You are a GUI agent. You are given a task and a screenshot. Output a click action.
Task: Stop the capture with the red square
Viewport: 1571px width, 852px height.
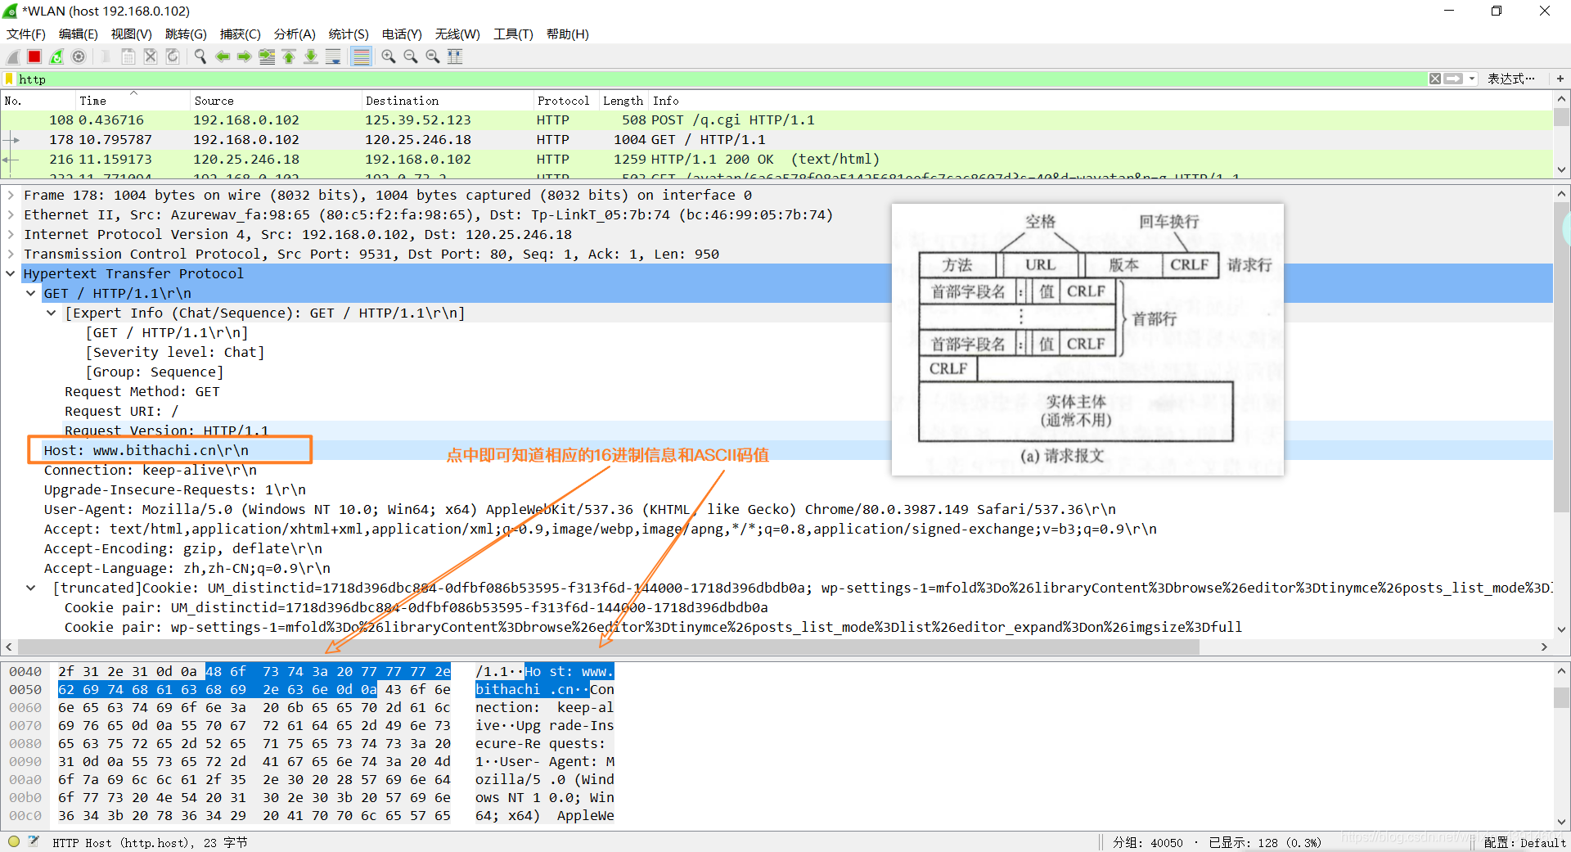(x=34, y=56)
